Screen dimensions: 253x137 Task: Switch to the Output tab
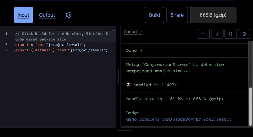click(47, 15)
